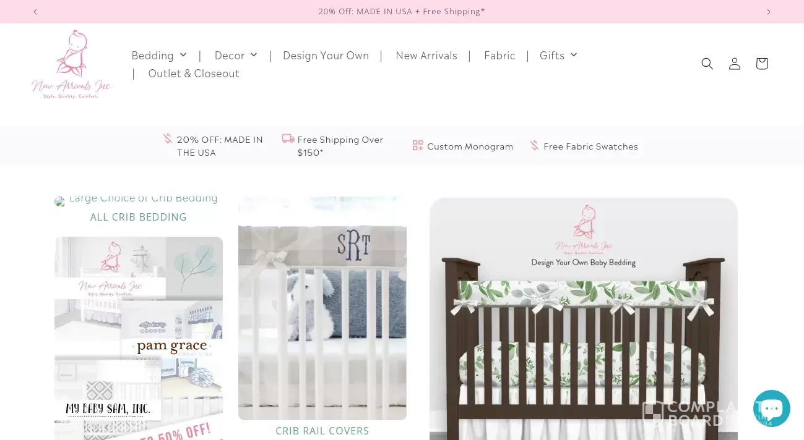Click the account login person icon
Screen dimensions: 804x440
(735, 64)
